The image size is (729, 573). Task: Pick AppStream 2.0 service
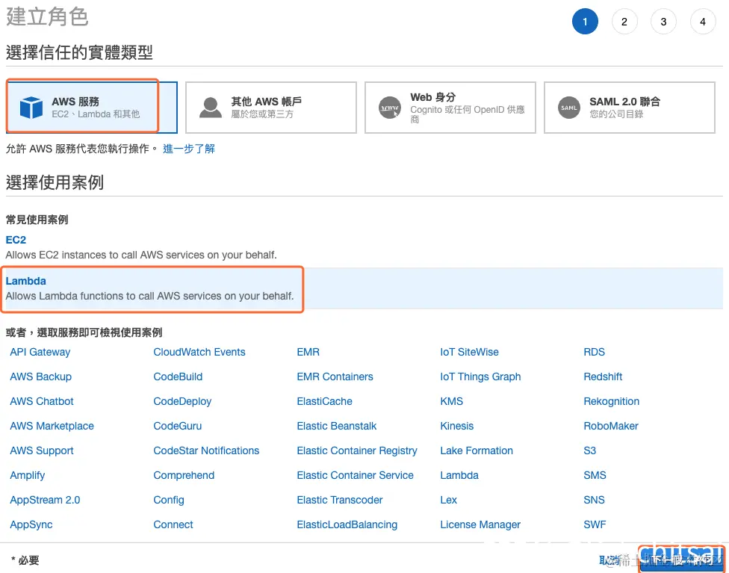[x=45, y=500]
